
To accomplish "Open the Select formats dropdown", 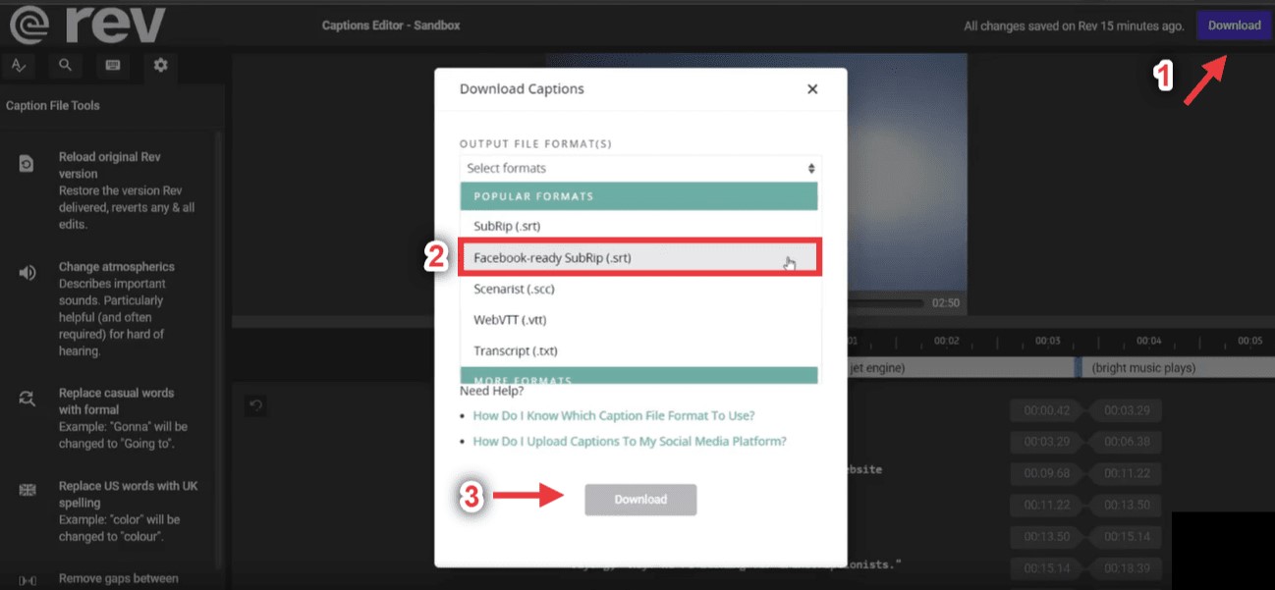I will tap(640, 168).
